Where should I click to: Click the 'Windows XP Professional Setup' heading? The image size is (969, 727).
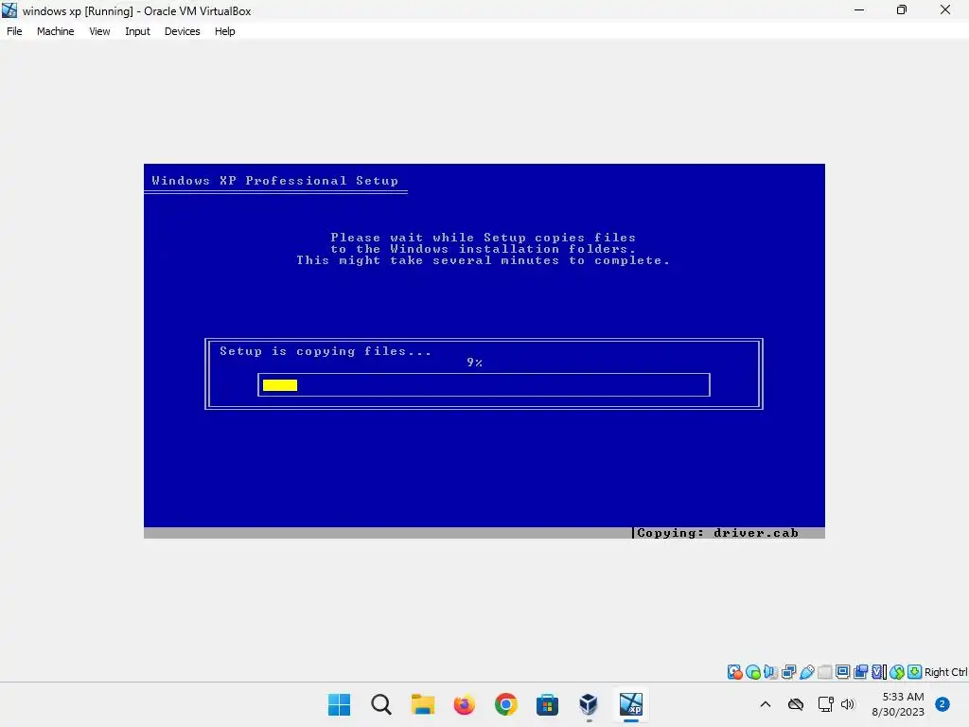tap(275, 181)
